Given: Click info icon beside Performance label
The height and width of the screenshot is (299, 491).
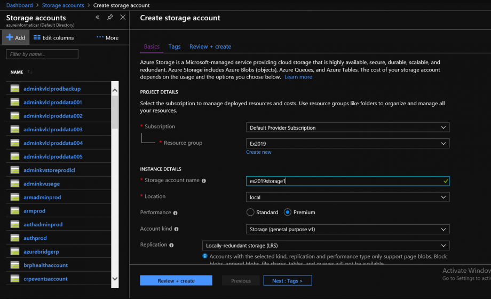Looking at the screenshot, I should click(176, 213).
